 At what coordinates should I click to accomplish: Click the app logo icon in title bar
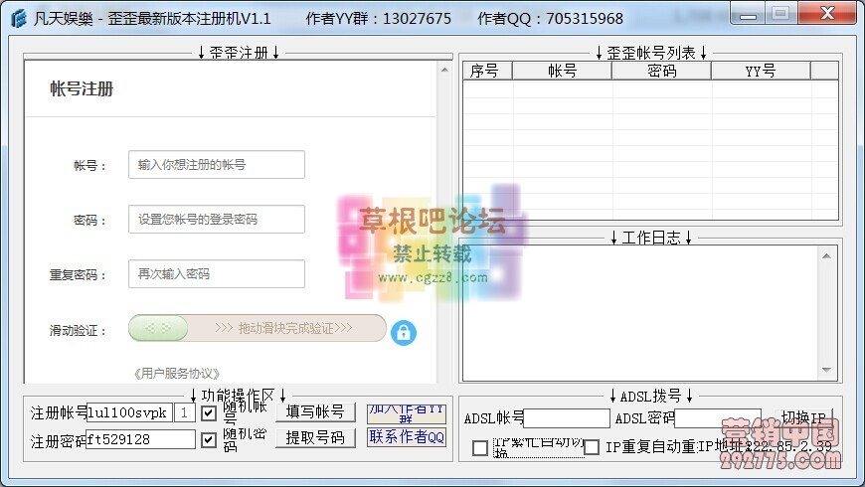pyautogui.click(x=18, y=18)
